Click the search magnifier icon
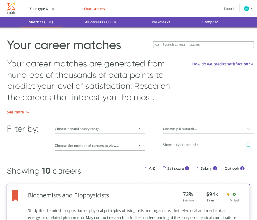The image size is (257, 220). click(x=158, y=45)
